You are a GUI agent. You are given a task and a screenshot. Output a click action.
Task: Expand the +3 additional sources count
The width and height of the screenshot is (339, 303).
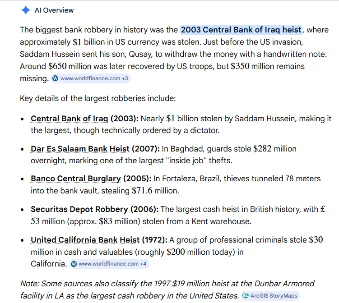[125, 78]
